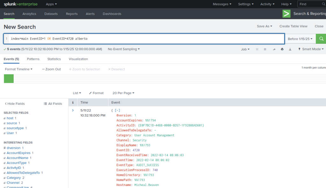Open the Format button for events
Screen dimensions: 326x188
tap(96, 93)
